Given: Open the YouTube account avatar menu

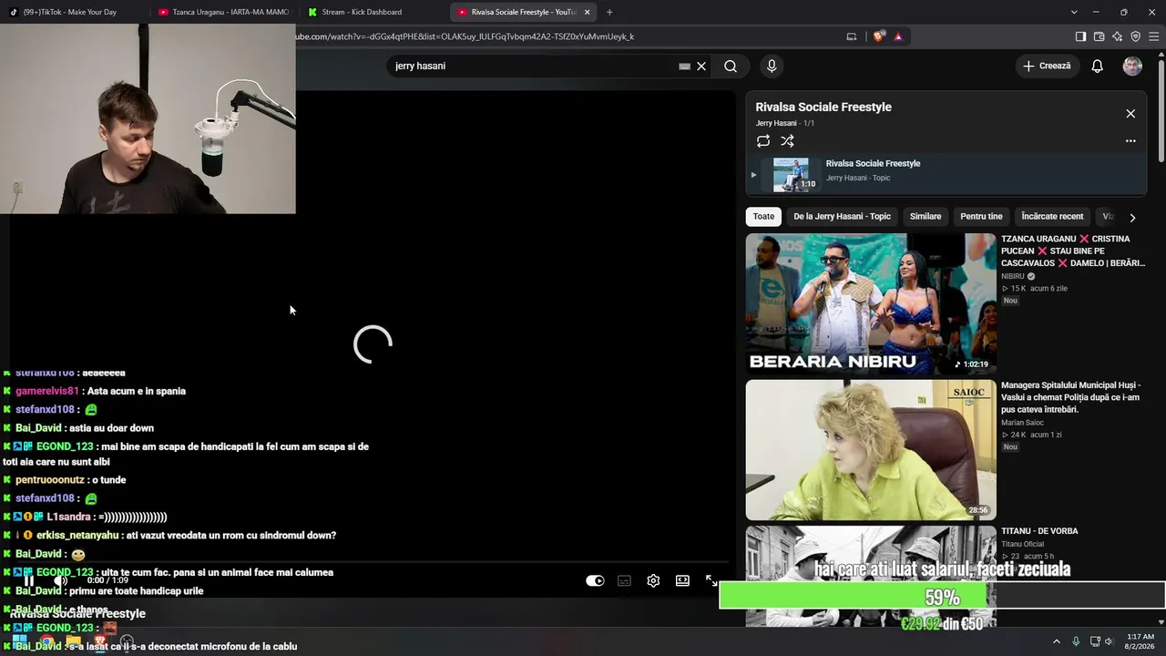Looking at the screenshot, I should pos(1132,66).
